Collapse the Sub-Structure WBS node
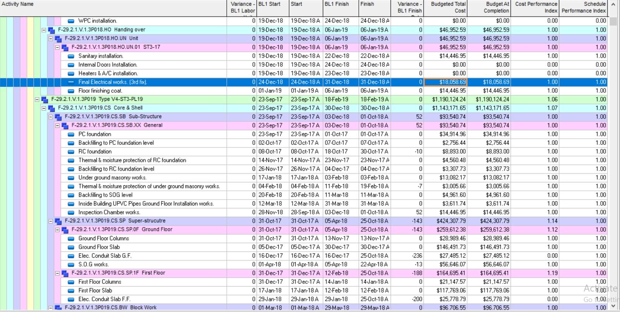This screenshot has width=620, height=312. point(51,117)
